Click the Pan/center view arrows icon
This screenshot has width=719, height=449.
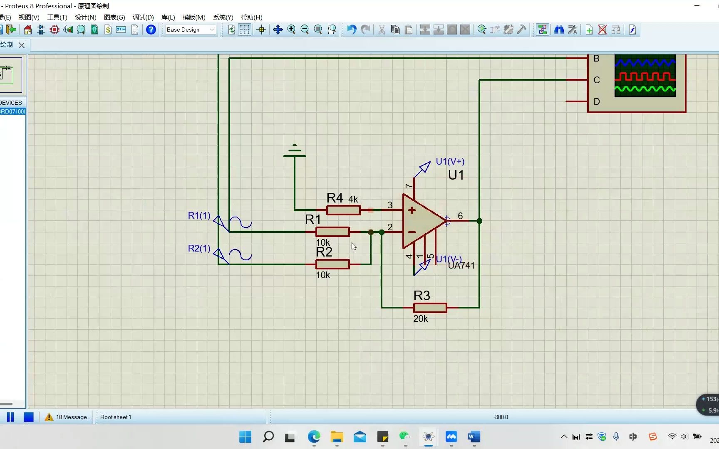point(278,30)
